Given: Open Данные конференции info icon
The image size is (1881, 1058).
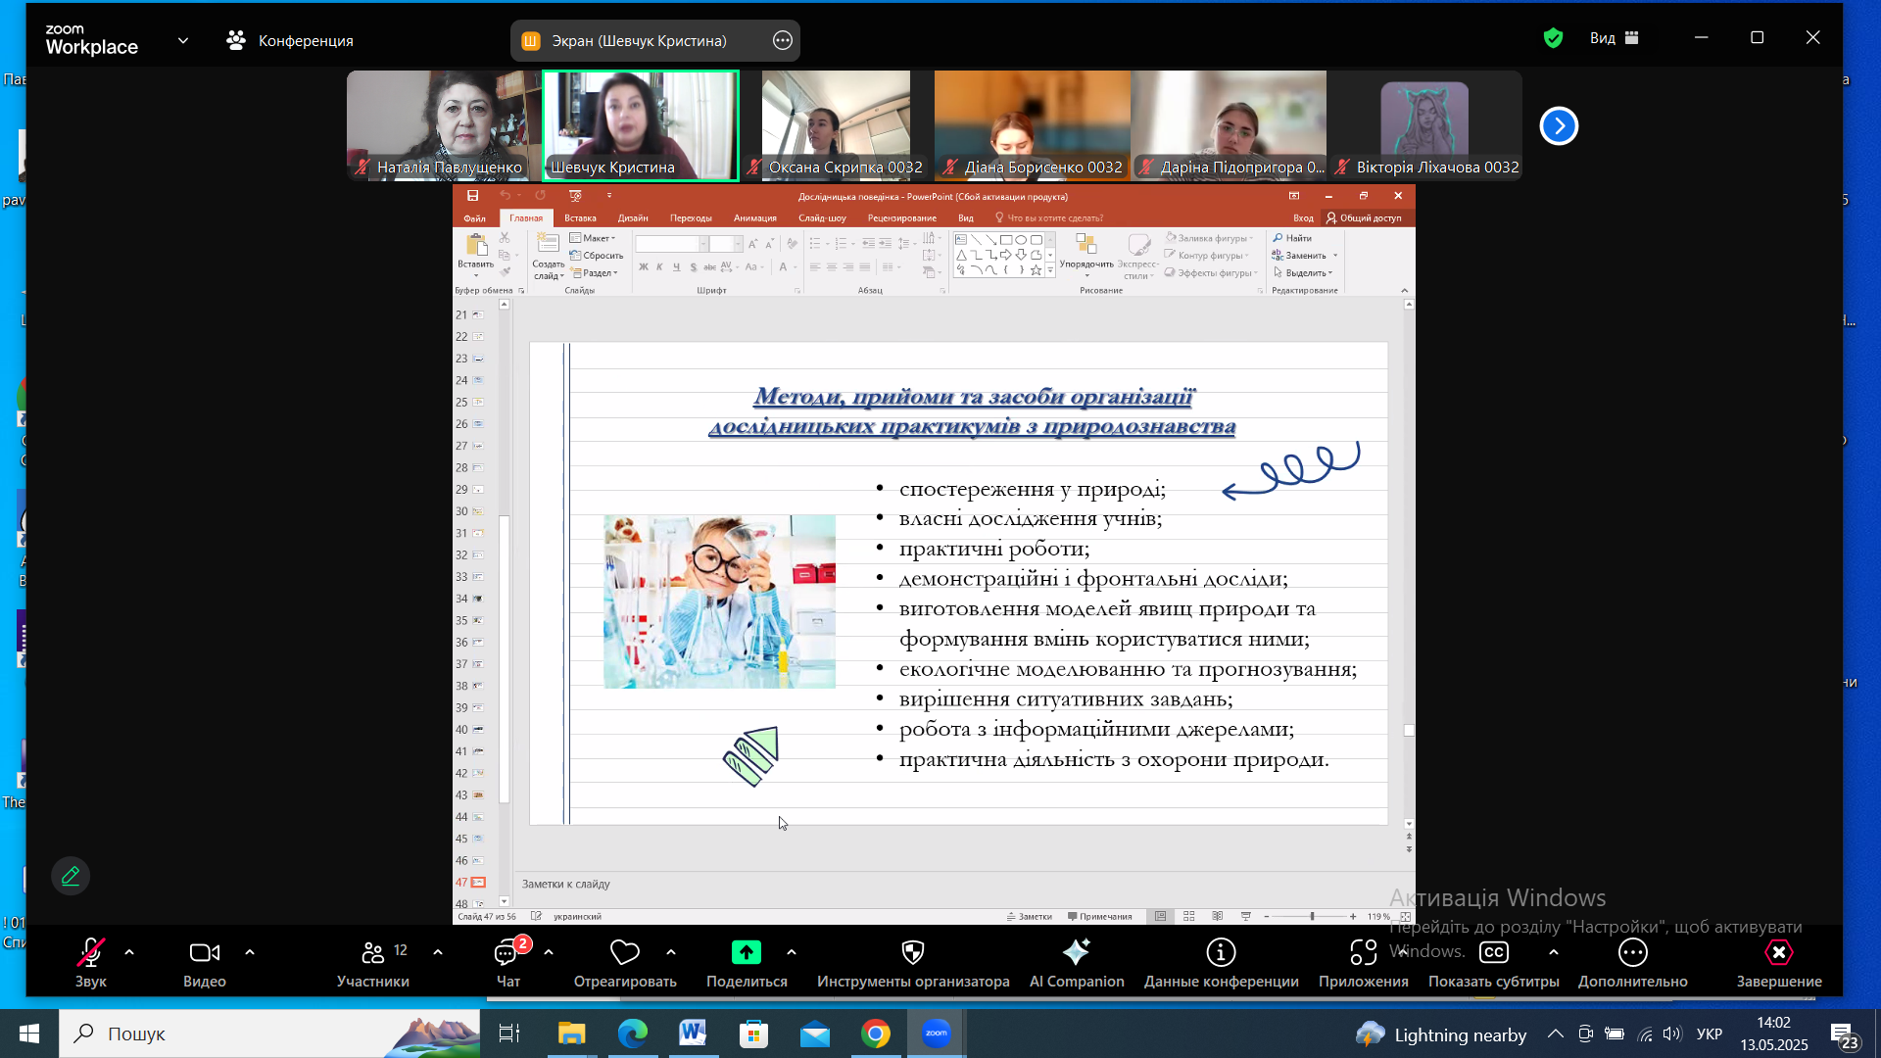Looking at the screenshot, I should [x=1221, y=952].
